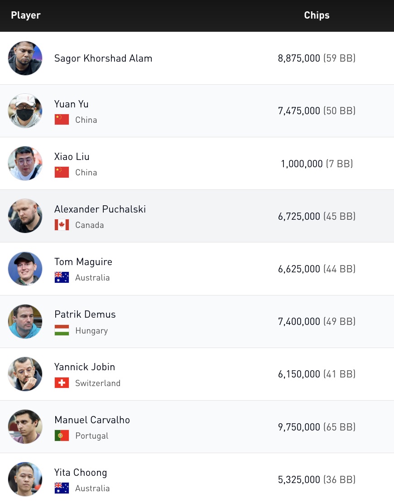
Task: Open Yuan Yu's avatar photo
Action: 25,111
